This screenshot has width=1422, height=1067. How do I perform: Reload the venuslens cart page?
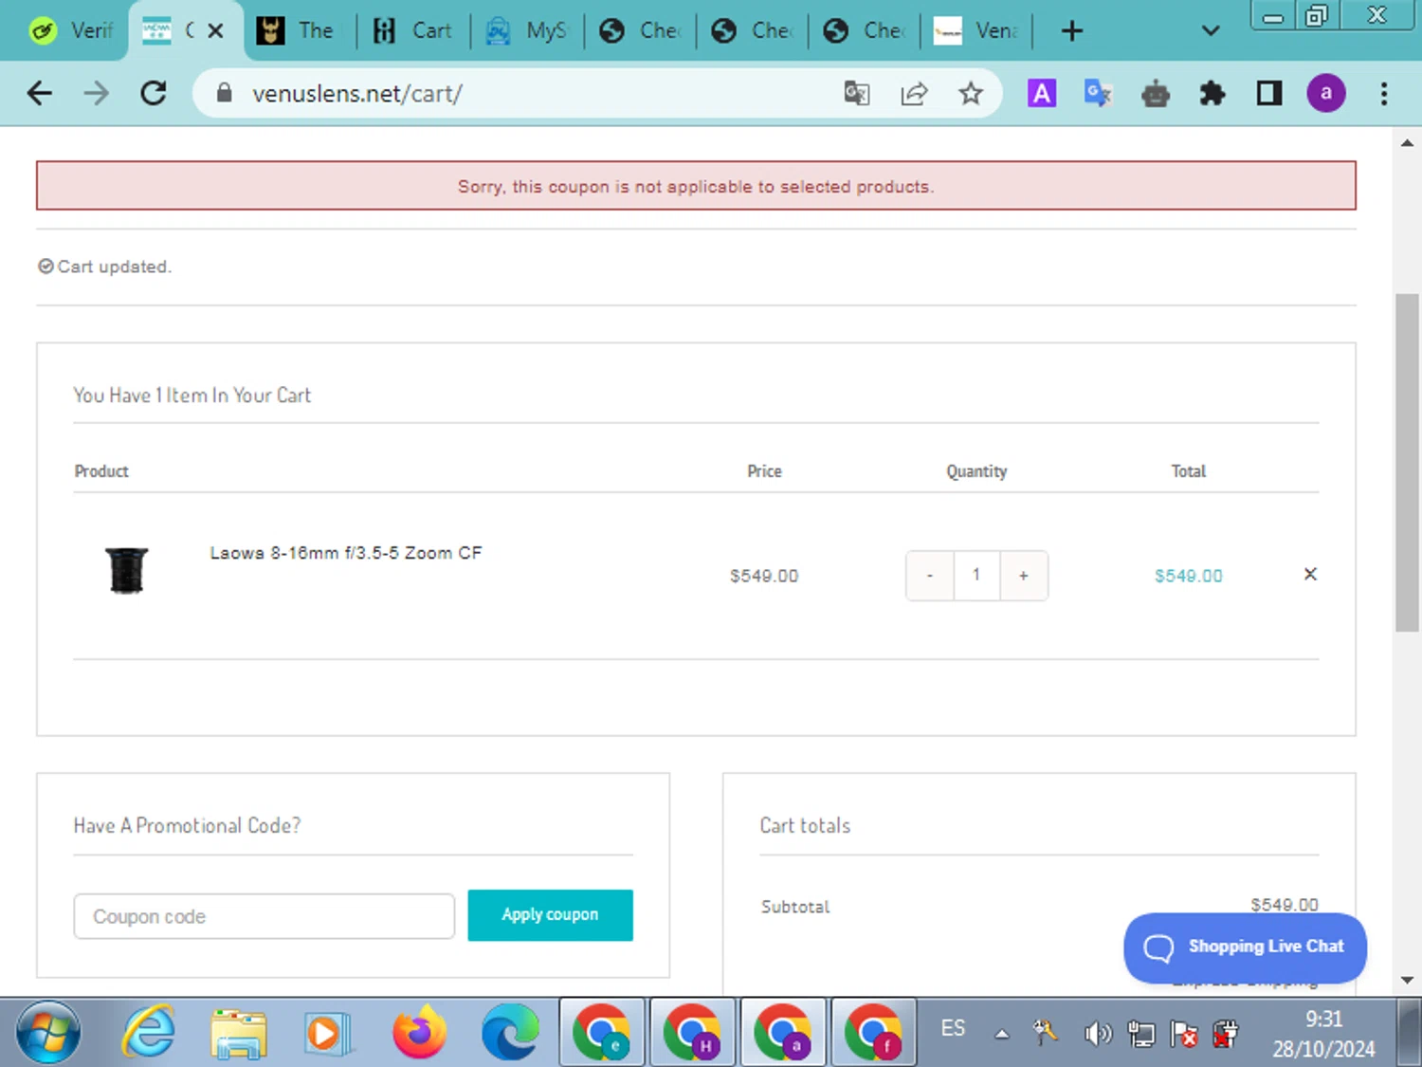154,93
